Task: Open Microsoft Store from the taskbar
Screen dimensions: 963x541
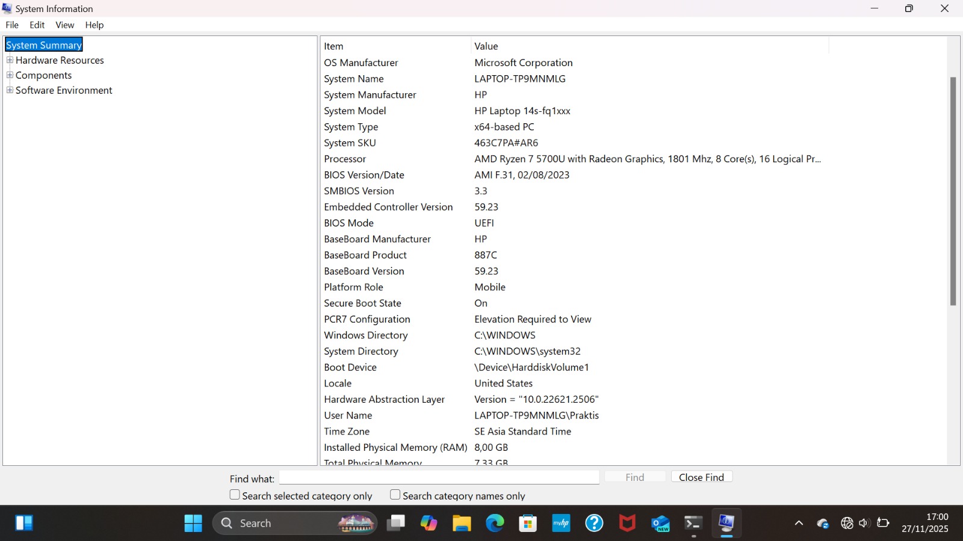Action: [528, 524]
